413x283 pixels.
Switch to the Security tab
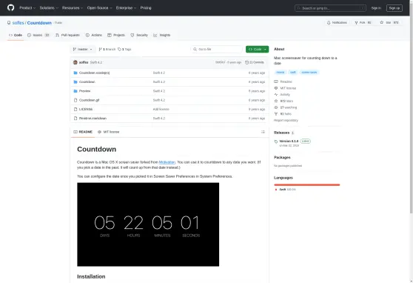[x=139, y=35]
